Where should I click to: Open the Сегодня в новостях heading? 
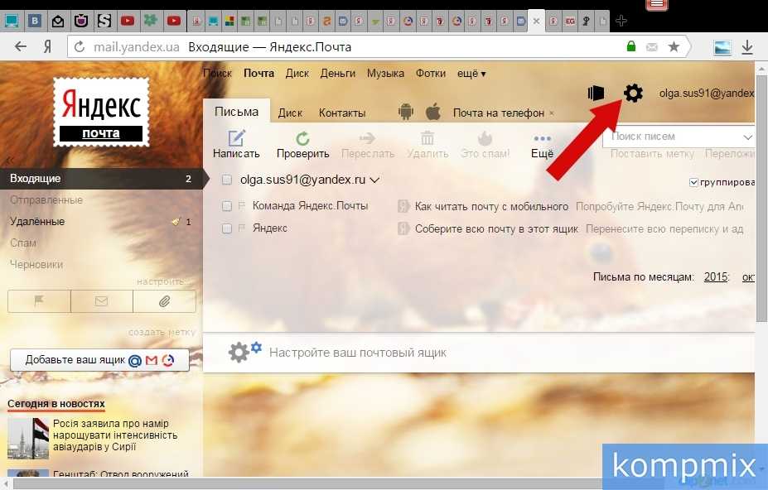[x=56, y=404]
